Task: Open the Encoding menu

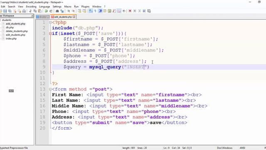Action: pos(31,7)
